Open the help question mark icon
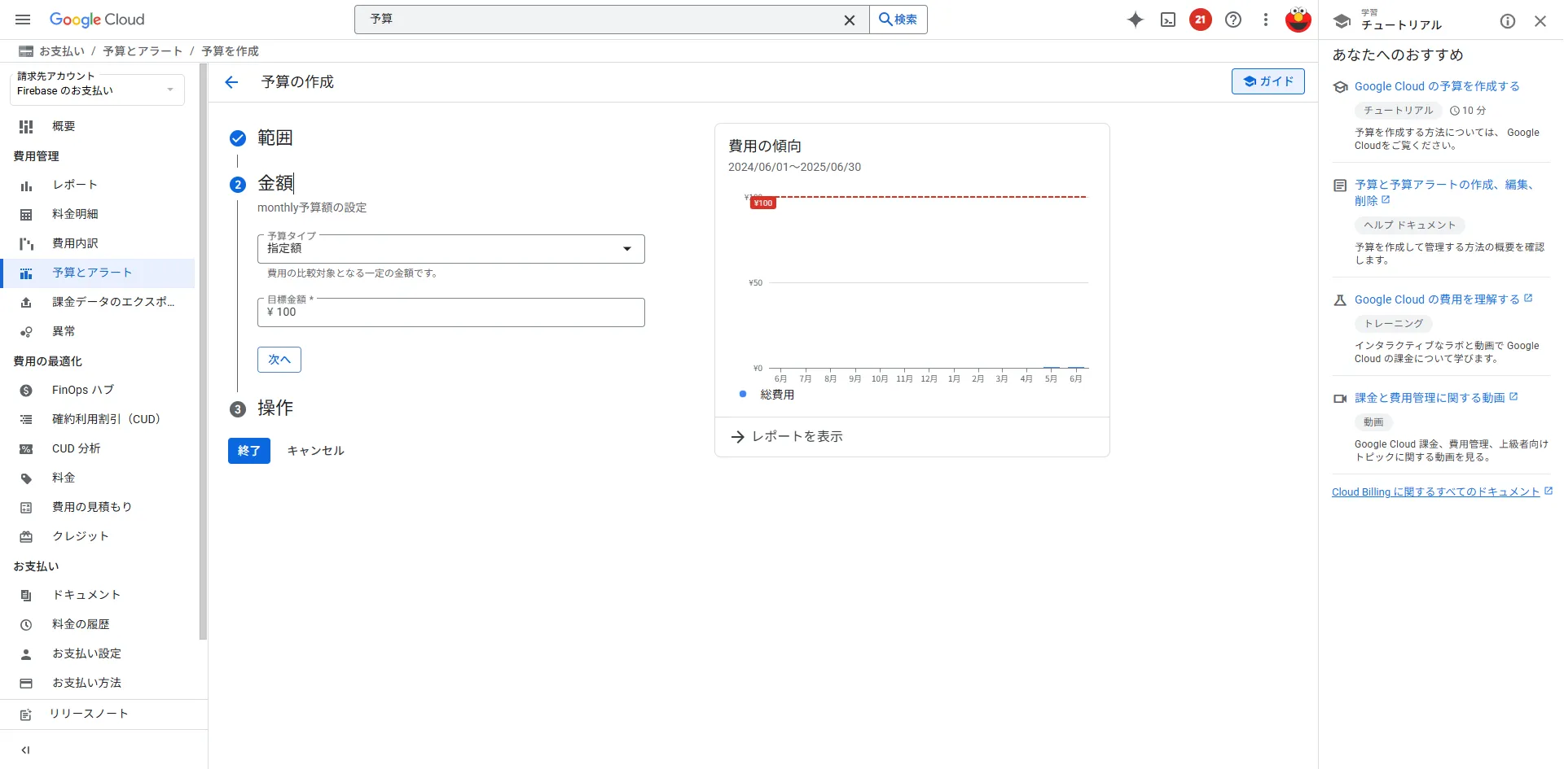Viewport: 1564px width, 769px height. click(1232, 20)
